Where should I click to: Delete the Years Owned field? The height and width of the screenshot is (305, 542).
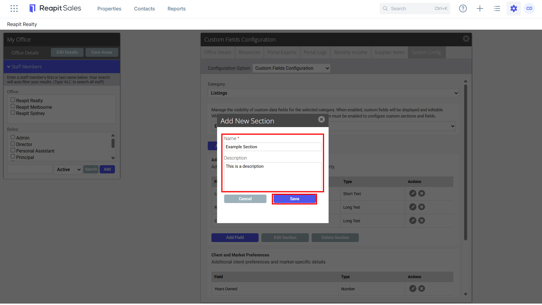click(421, 289)
